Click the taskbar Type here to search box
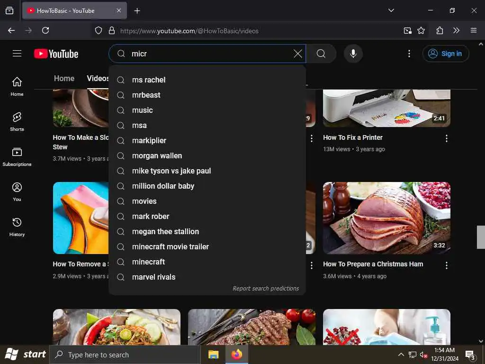485x364 pixels. tap(125, 355)
